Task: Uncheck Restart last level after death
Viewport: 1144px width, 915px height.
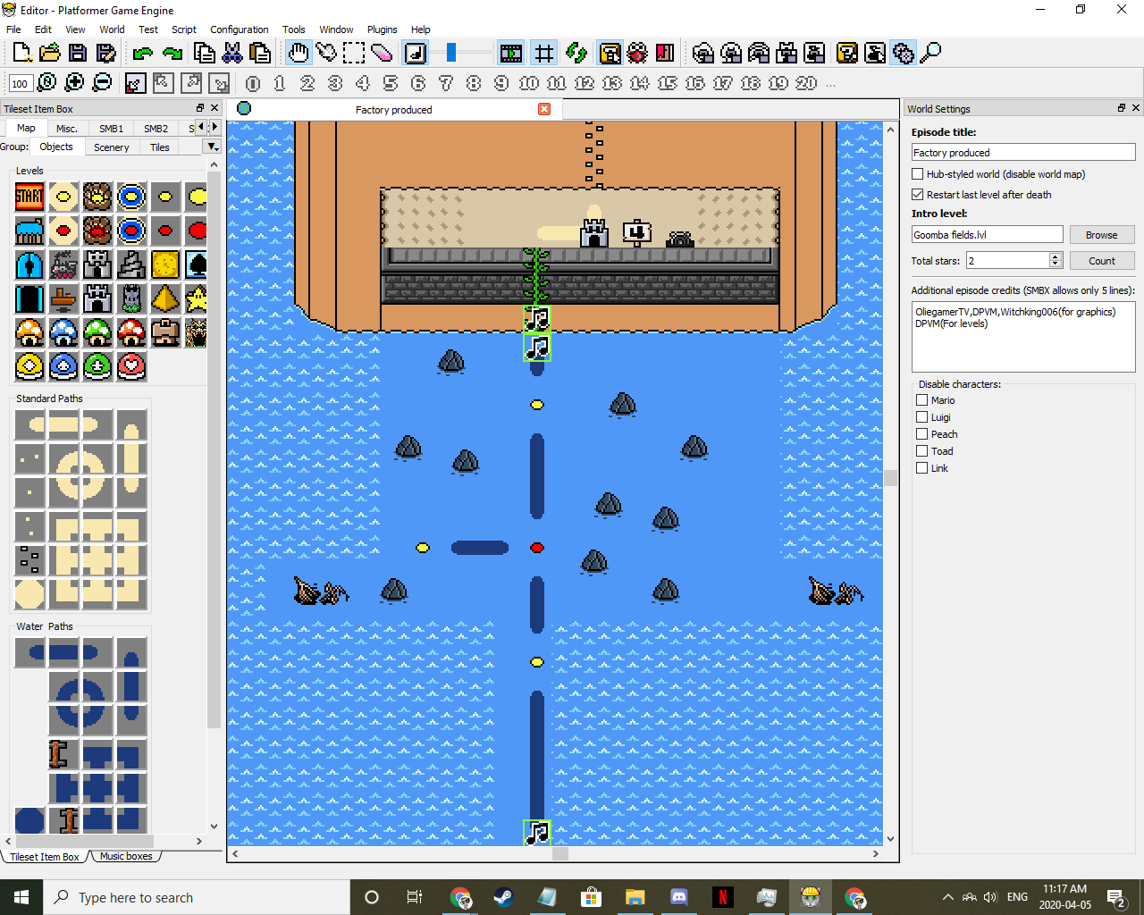Action: click(918, 195)
